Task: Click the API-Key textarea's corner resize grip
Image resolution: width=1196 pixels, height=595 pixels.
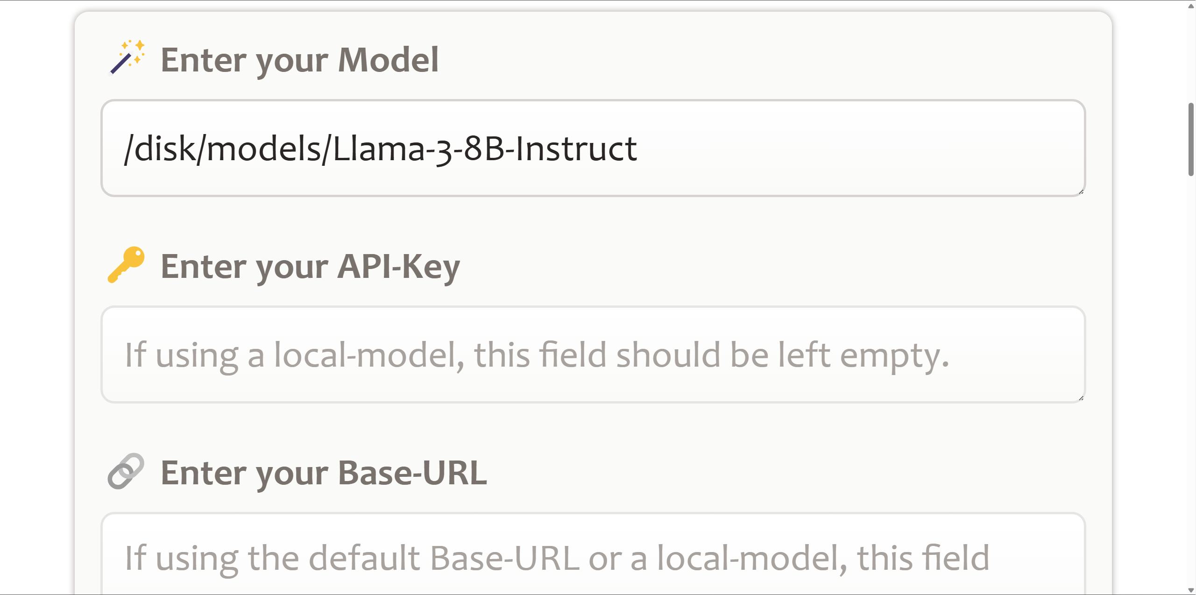Action: click(x=1081, y=398)
